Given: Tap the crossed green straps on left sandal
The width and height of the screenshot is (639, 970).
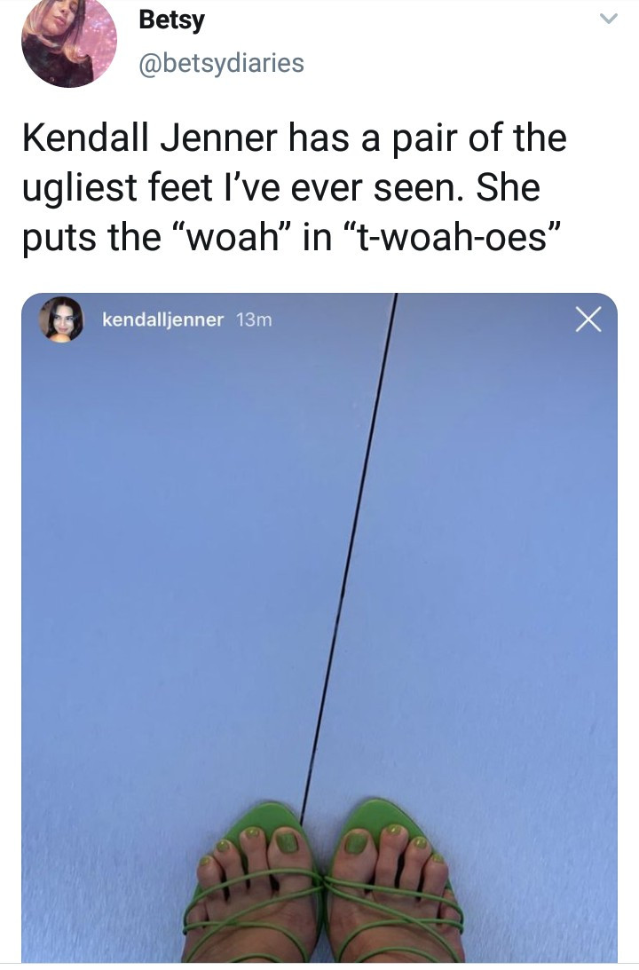Looking at the screenshot, I should click(260, 891).
